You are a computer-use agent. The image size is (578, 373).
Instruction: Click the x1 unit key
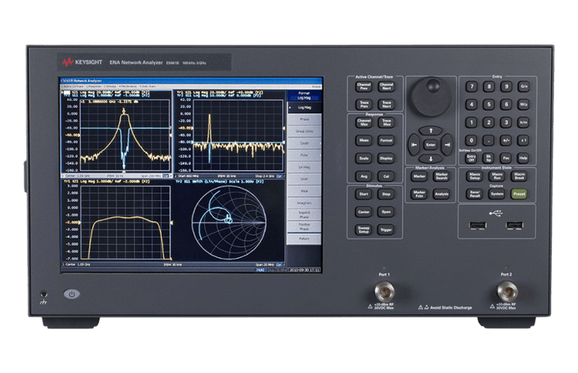[524, 140]
